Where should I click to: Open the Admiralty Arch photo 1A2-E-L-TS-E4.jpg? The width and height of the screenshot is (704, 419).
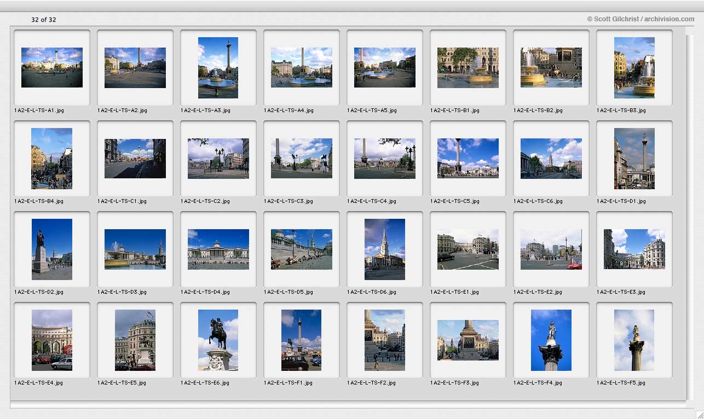[x=52, y=340]
